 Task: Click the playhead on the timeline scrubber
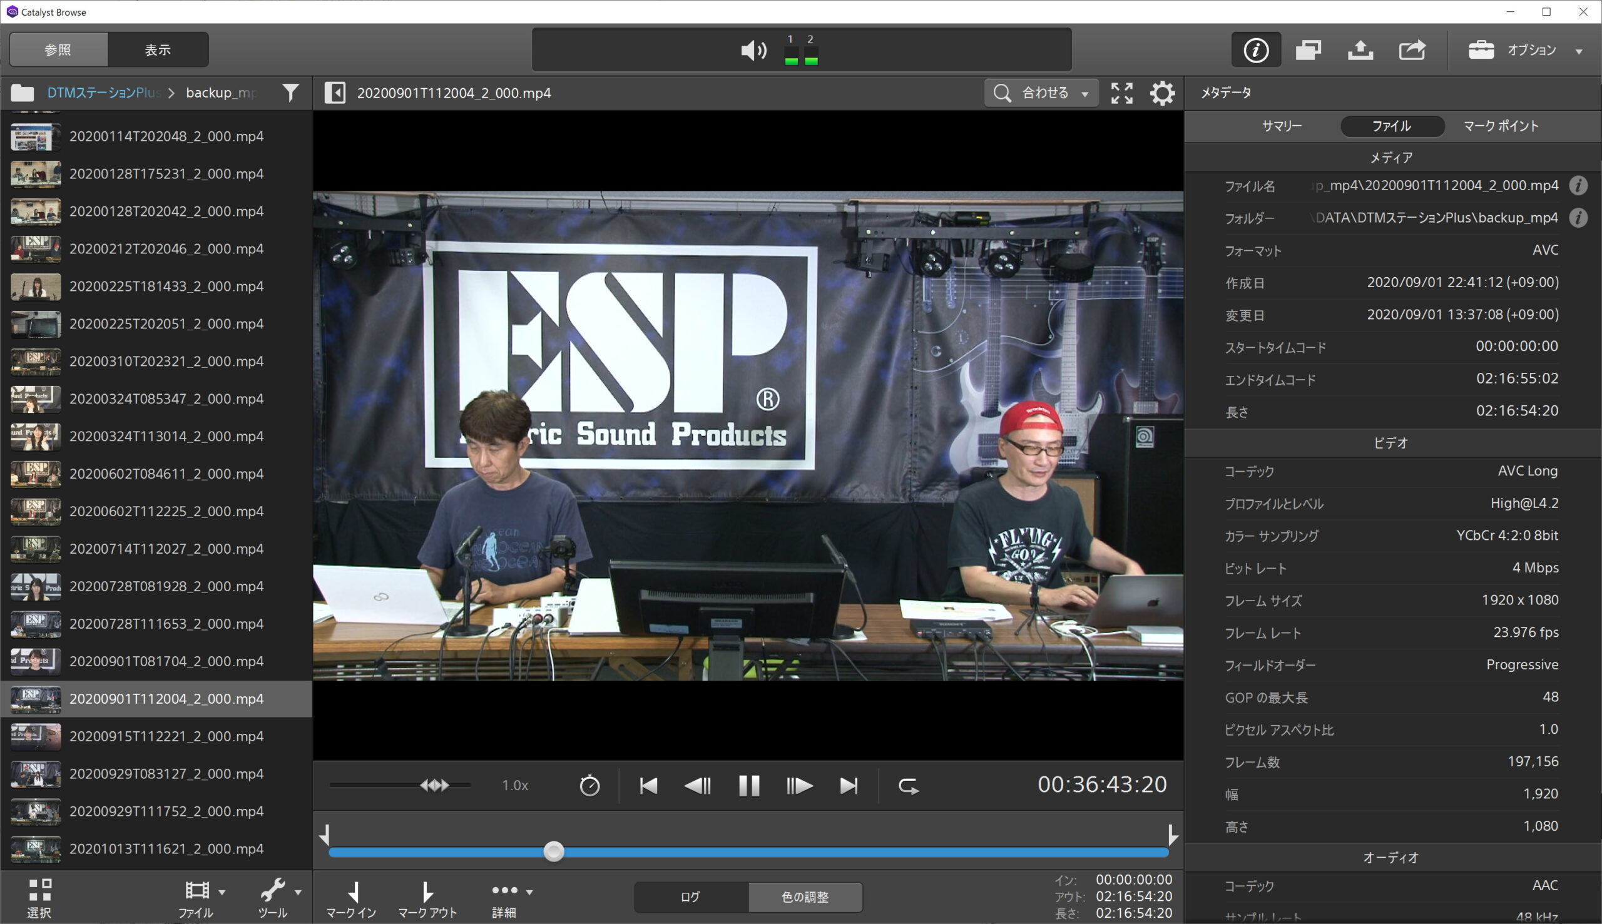[553, 851]
